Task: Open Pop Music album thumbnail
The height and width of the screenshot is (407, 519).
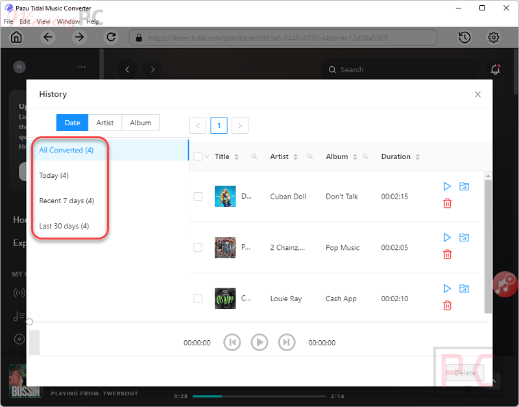Action: [225, 247]
